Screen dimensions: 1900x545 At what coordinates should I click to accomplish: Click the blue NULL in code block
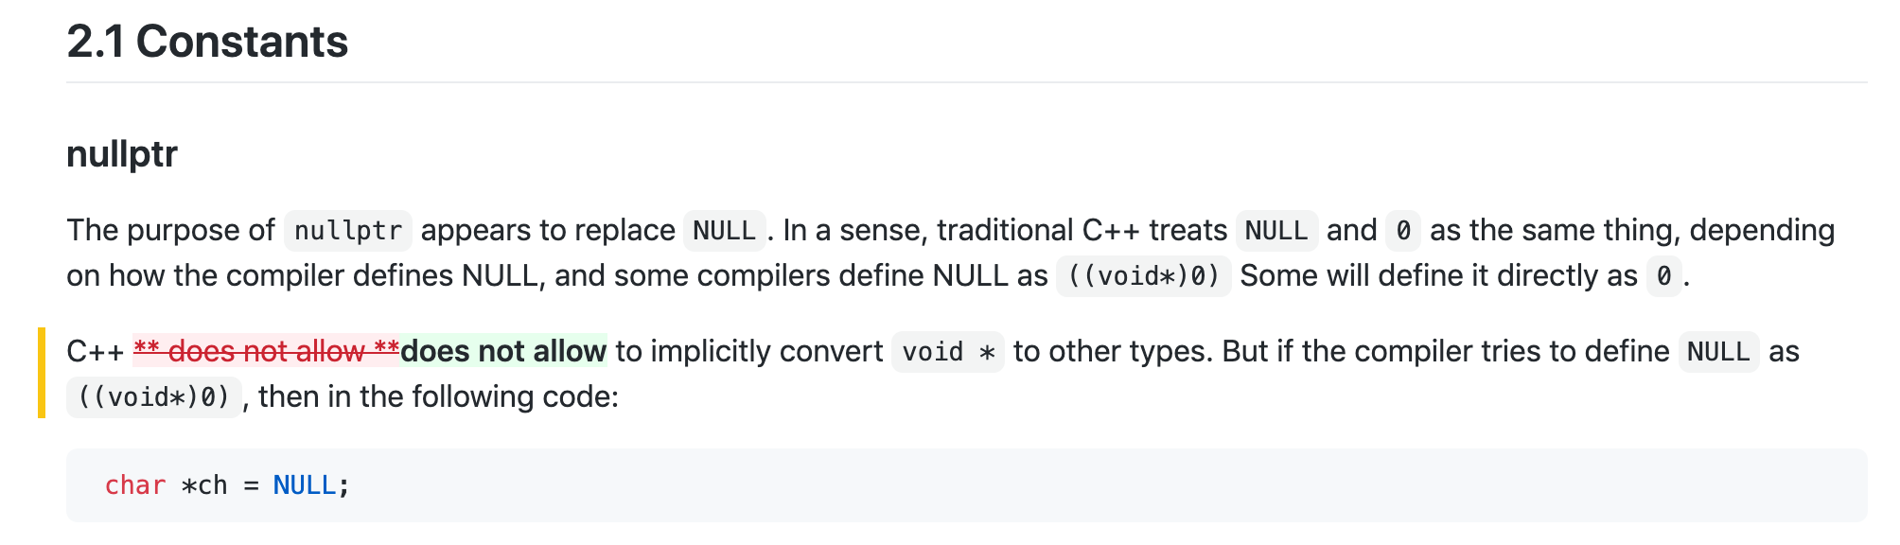pyautogui.click(x=305, y=485)
